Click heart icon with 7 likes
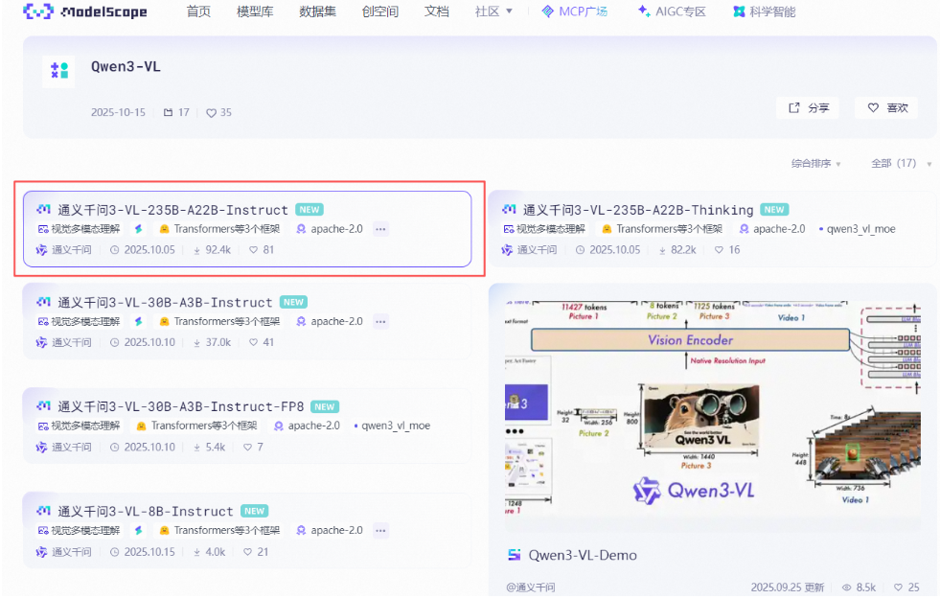940x599 pixels. click(x=247, y=448)
